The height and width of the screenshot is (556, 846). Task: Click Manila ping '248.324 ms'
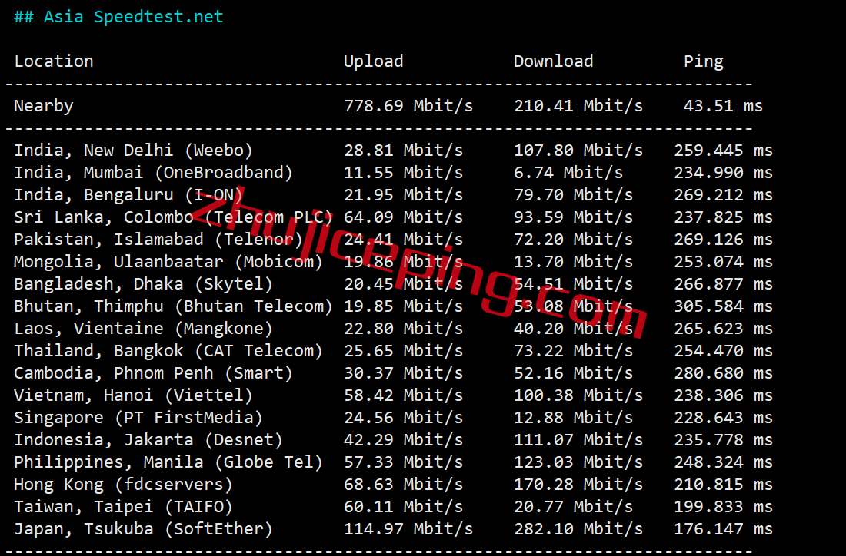point(723,462)
